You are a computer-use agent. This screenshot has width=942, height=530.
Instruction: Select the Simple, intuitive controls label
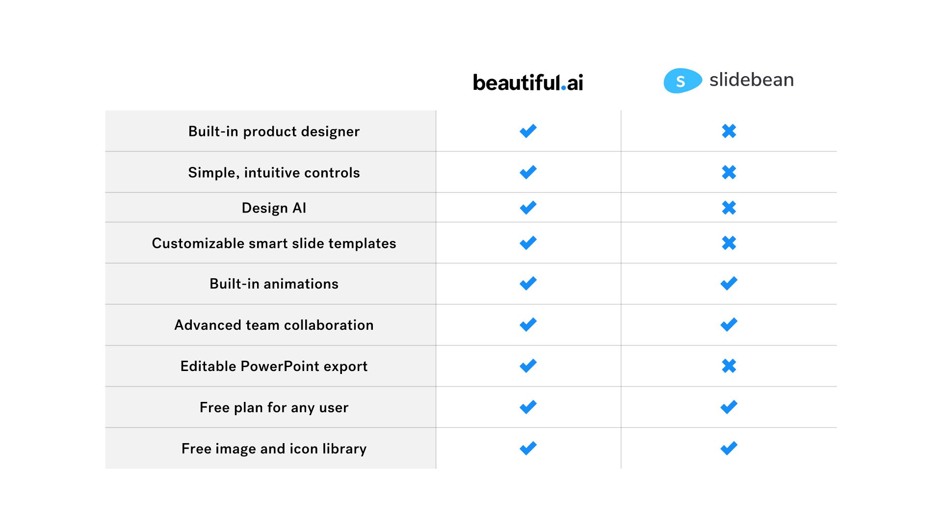click(x=274, y=173)
